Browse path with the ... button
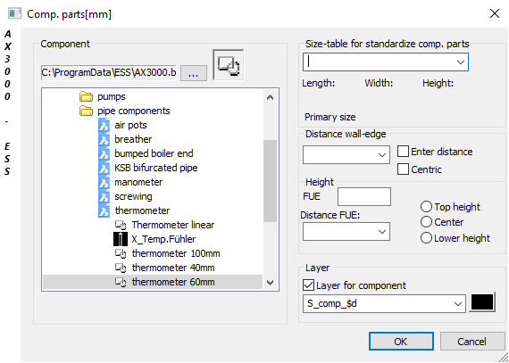Image resolution: width=509 pixels, height=363 pixels. (193, 73)
